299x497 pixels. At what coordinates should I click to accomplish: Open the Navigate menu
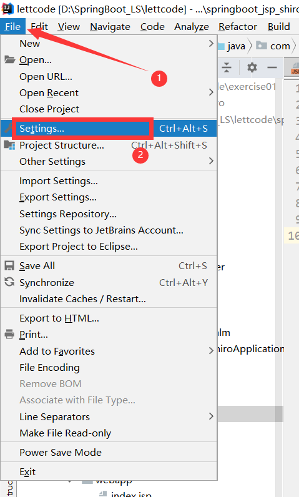coord(110,27)
